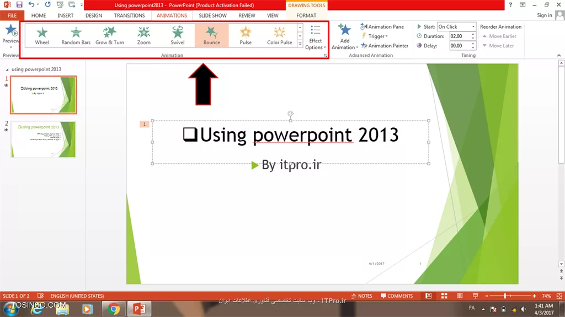Open the Animation Pane
Image resolution: width=565 pixels, height=317 pixels.
382,26
